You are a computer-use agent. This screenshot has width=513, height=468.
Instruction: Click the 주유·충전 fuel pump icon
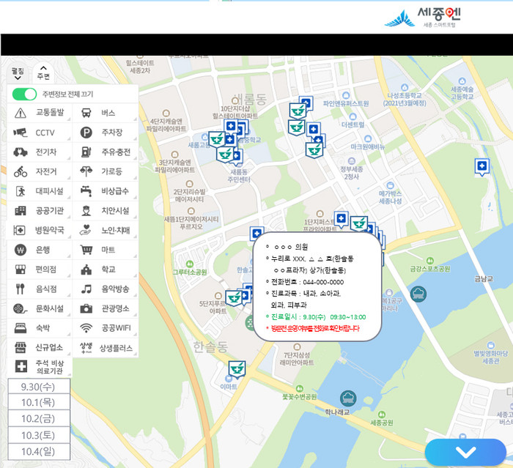[x=86, y=152]
